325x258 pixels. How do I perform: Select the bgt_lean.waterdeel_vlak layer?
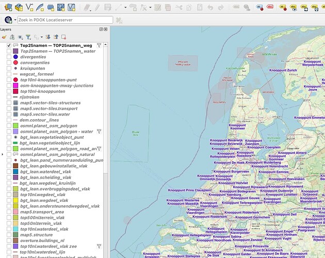click(x=45, y=172)
